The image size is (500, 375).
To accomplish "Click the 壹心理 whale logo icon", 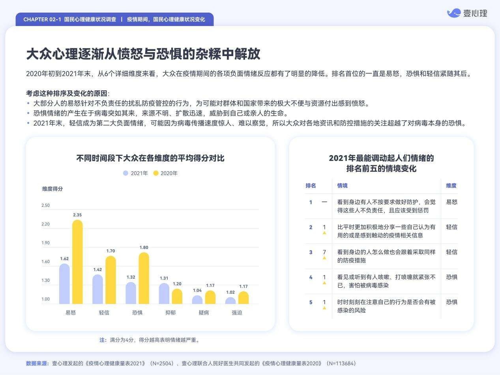I will click(x=454, y=13).
